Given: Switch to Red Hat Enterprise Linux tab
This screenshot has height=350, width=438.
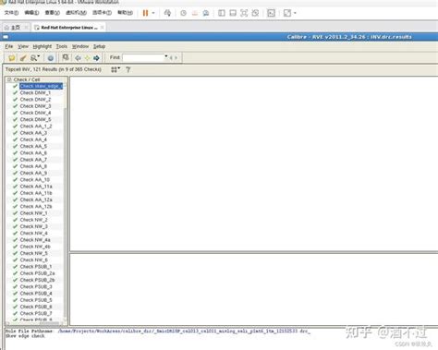Looking at the screenshot, I should click(x=69, y=28).
